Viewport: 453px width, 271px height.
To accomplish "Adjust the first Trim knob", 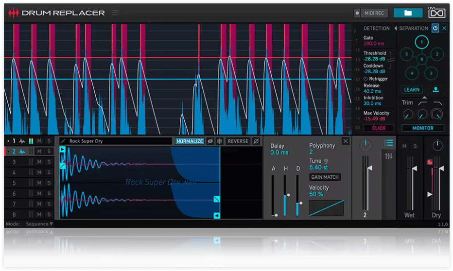I will pyautogui.click(x=408, y=115).
